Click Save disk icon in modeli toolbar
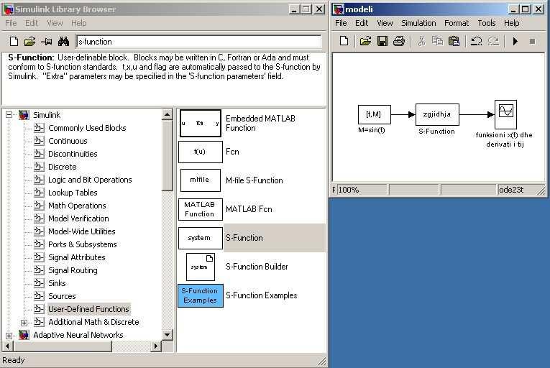The width and height of the screenshot is (550, 368). (382, 41)
